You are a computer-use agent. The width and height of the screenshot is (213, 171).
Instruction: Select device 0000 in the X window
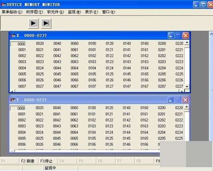pos(21,44)
